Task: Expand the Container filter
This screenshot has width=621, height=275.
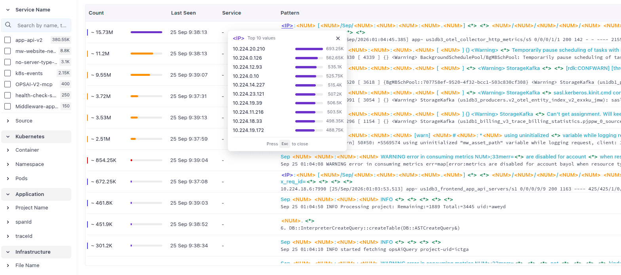Action: click(x=8, y=150)
